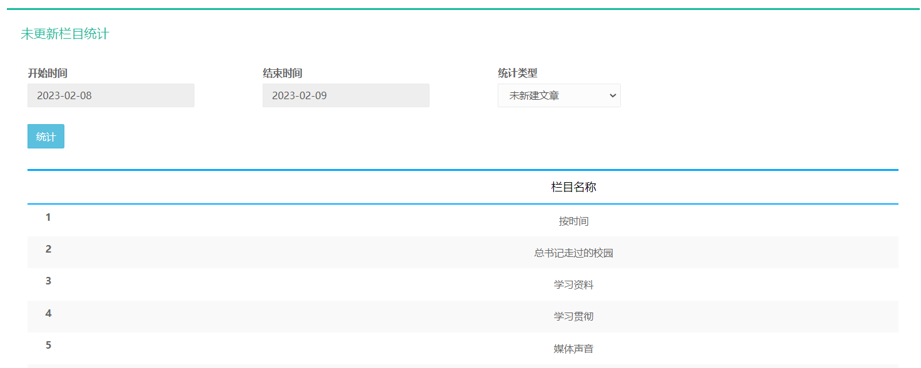Click the 开始时间 label

point(48,73)
